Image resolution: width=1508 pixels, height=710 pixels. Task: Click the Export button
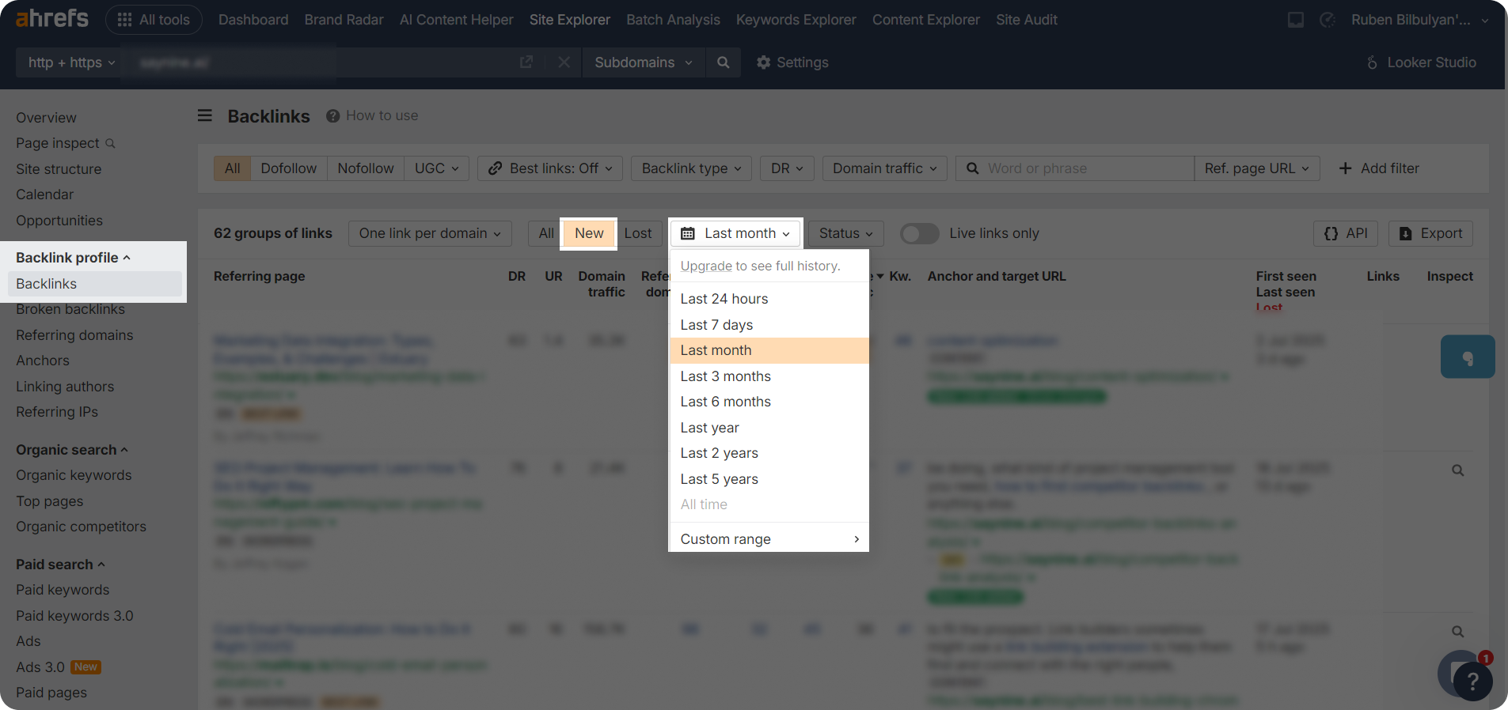[x=1430, y=233]
